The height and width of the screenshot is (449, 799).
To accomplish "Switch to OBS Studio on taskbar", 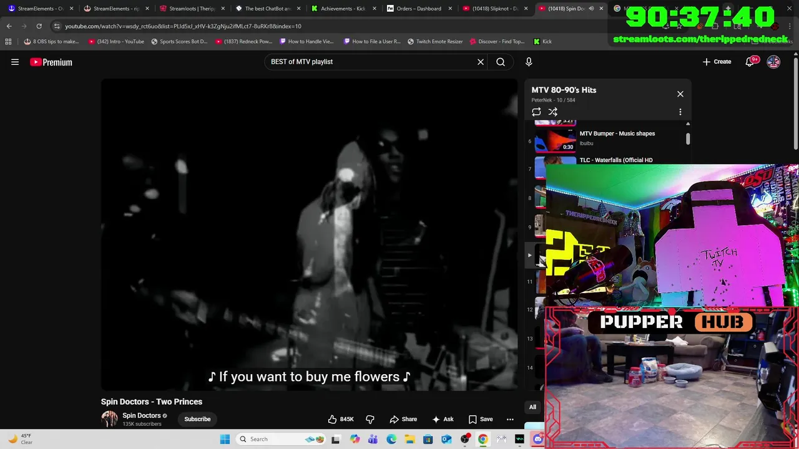I will tap(465, 439).
